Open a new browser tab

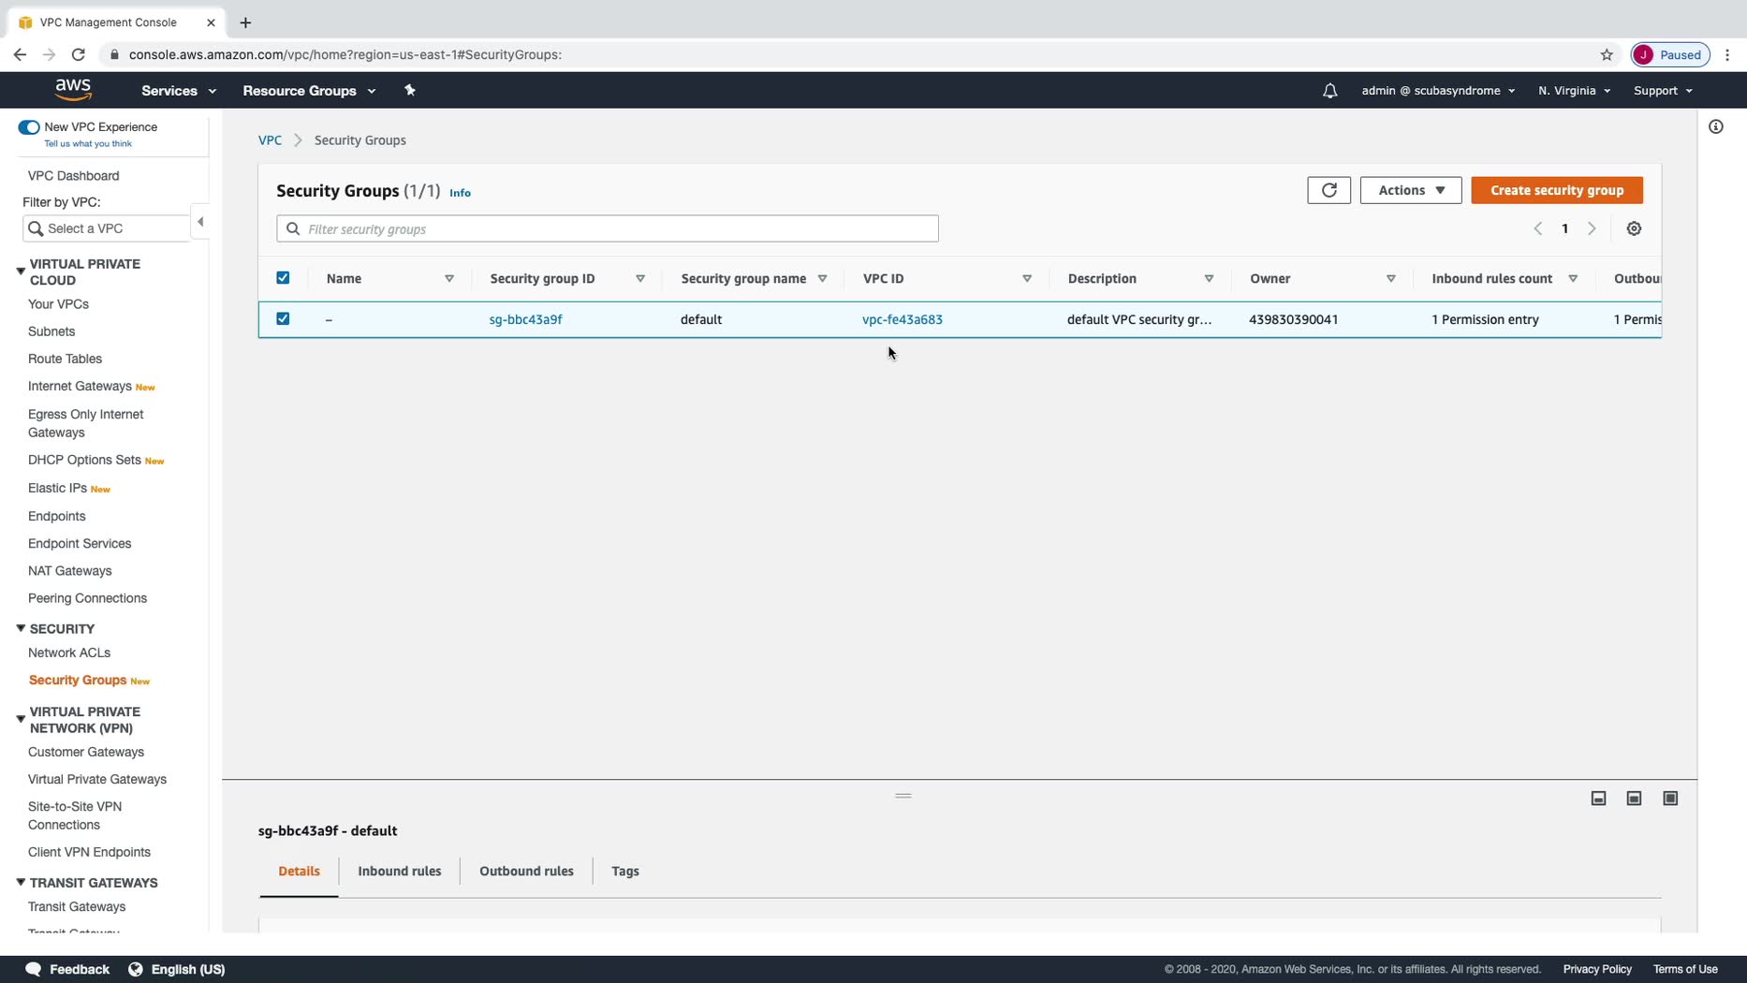point(245,22)
